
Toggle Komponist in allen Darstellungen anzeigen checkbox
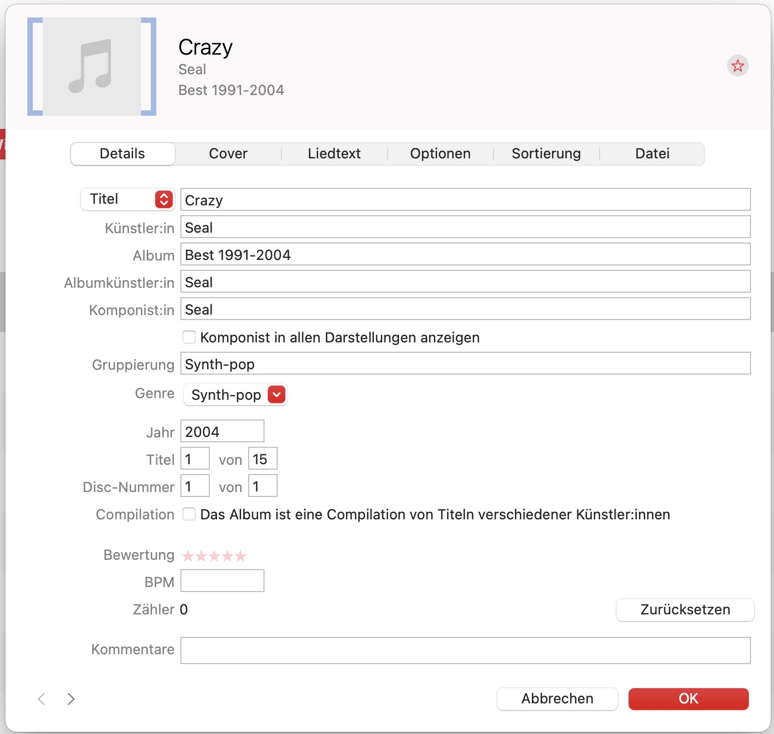[x=189, y=337]
